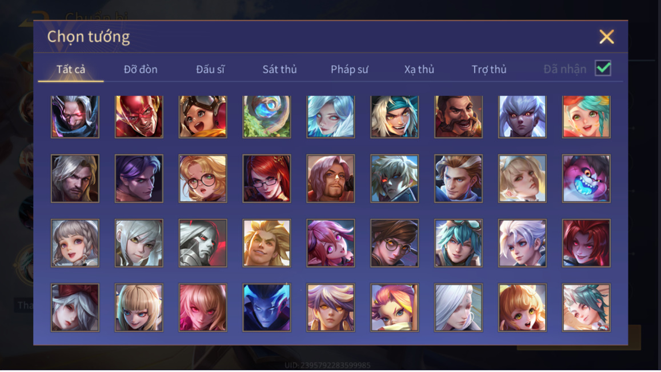This screenshot has width=661, height=372.
Task: Choose the blue-skinned dark demon hero
Action: click(266, 307)
